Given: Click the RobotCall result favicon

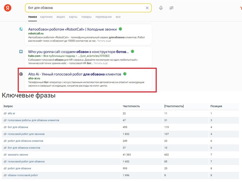Looking at the screenshot, I should (21, 29).
